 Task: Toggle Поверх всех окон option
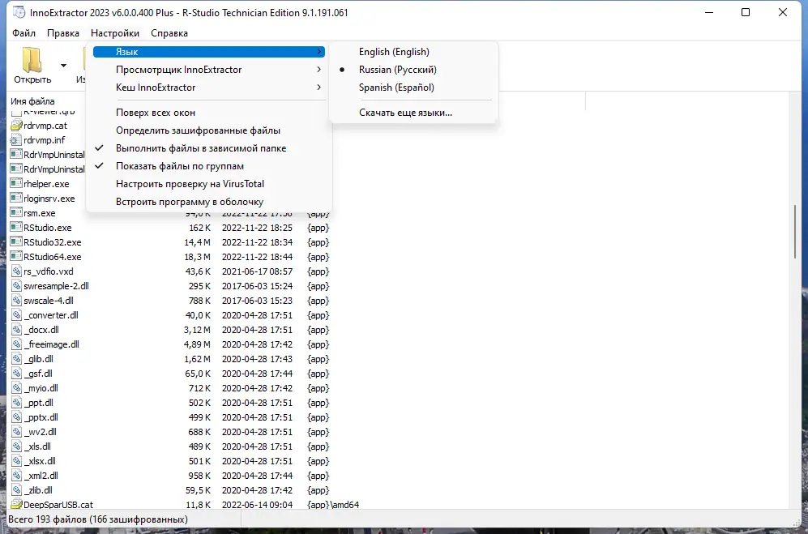pos(209,113)
